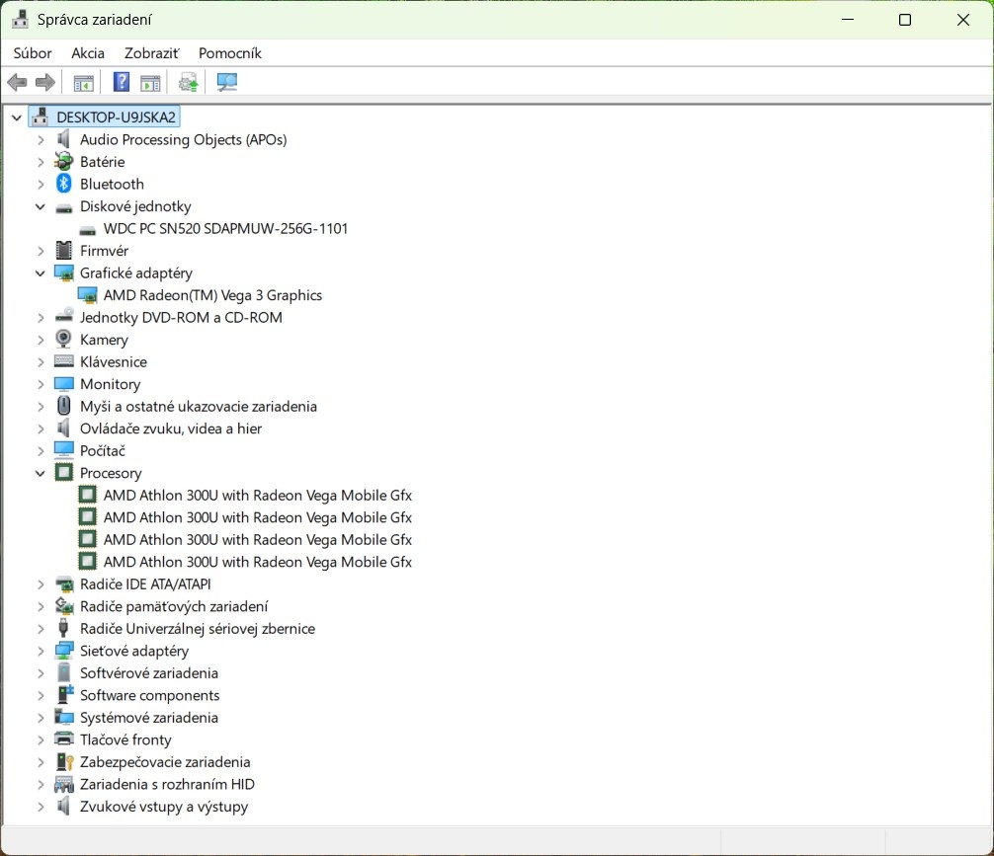Select the WDC PC SN520 disk drive
The height and width of the screenshot is (856, 994).
(226, 228)
